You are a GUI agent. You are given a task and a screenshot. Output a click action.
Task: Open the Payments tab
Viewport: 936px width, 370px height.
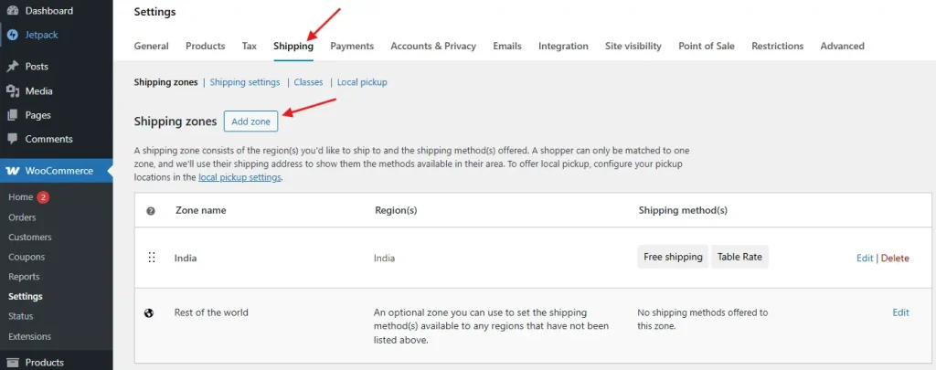352,46
